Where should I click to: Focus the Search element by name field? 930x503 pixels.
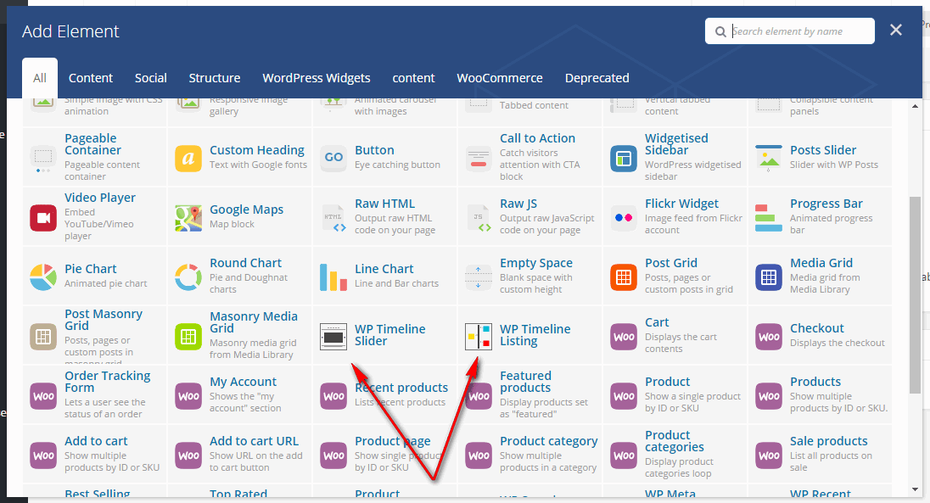click(x=798, y=31)
